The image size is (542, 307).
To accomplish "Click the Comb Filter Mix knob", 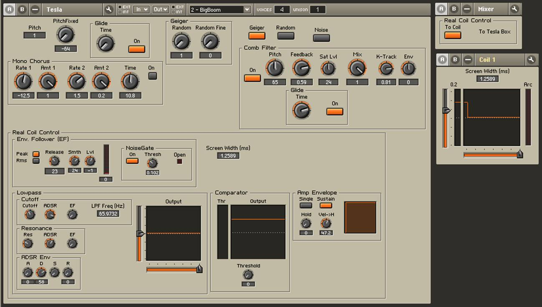I will [x=357, y=68].
